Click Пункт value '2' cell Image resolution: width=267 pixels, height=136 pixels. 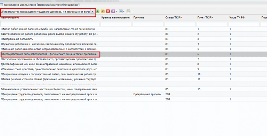point(198,34)
